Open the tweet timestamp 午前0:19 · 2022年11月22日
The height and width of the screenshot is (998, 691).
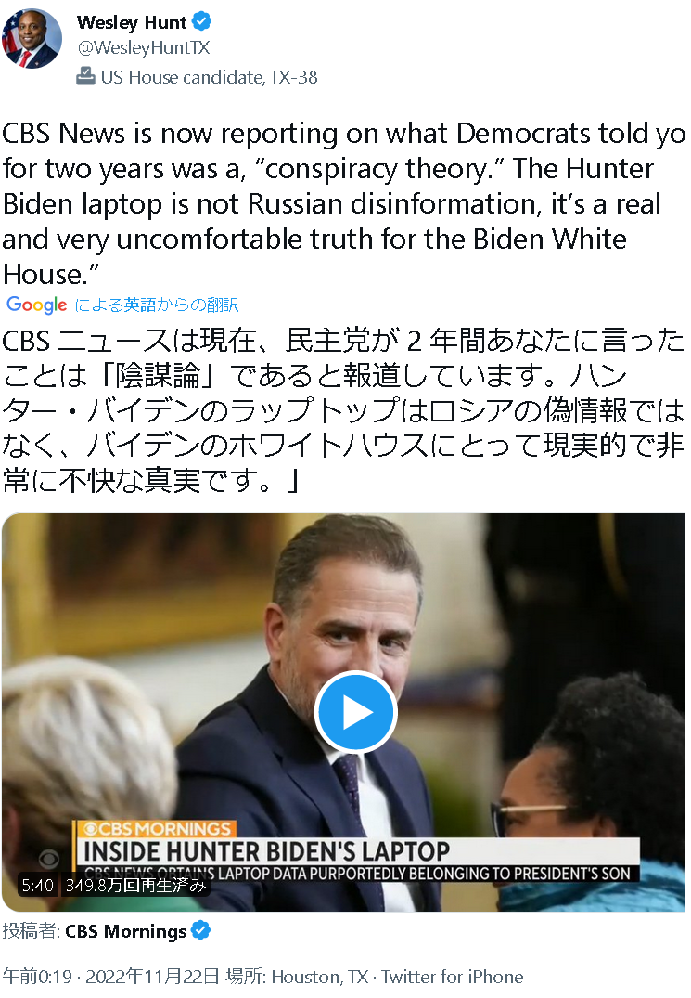coord(111,977)
